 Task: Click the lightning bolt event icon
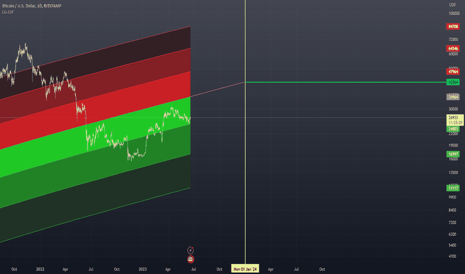[x=191, y=250]
